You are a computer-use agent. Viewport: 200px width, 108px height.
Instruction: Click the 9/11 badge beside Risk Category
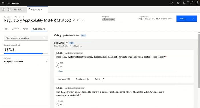pos(71,43)
